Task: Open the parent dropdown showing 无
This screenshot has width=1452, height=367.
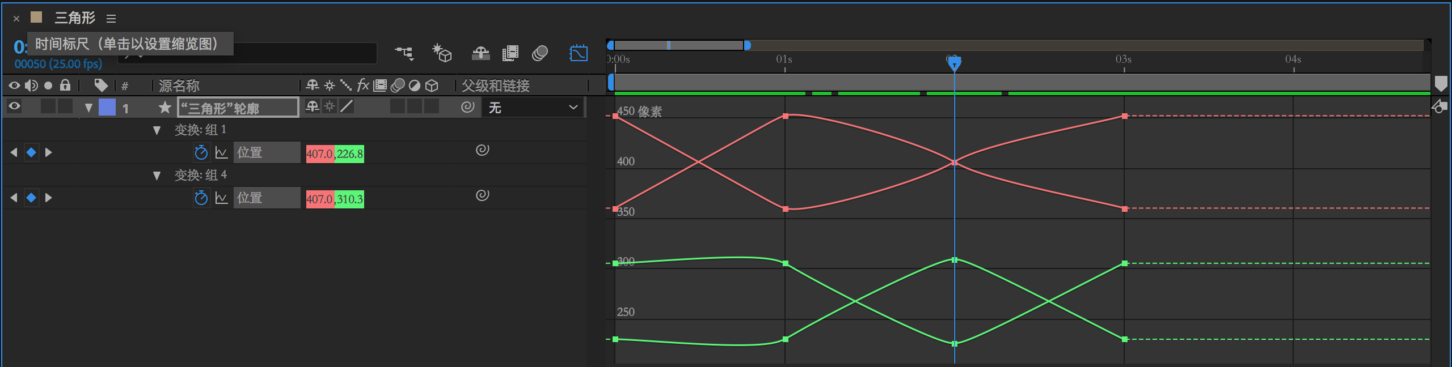Action: coord(533,107)
